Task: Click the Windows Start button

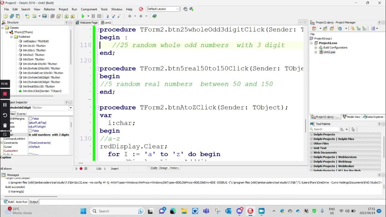Action: click(83, 211)
